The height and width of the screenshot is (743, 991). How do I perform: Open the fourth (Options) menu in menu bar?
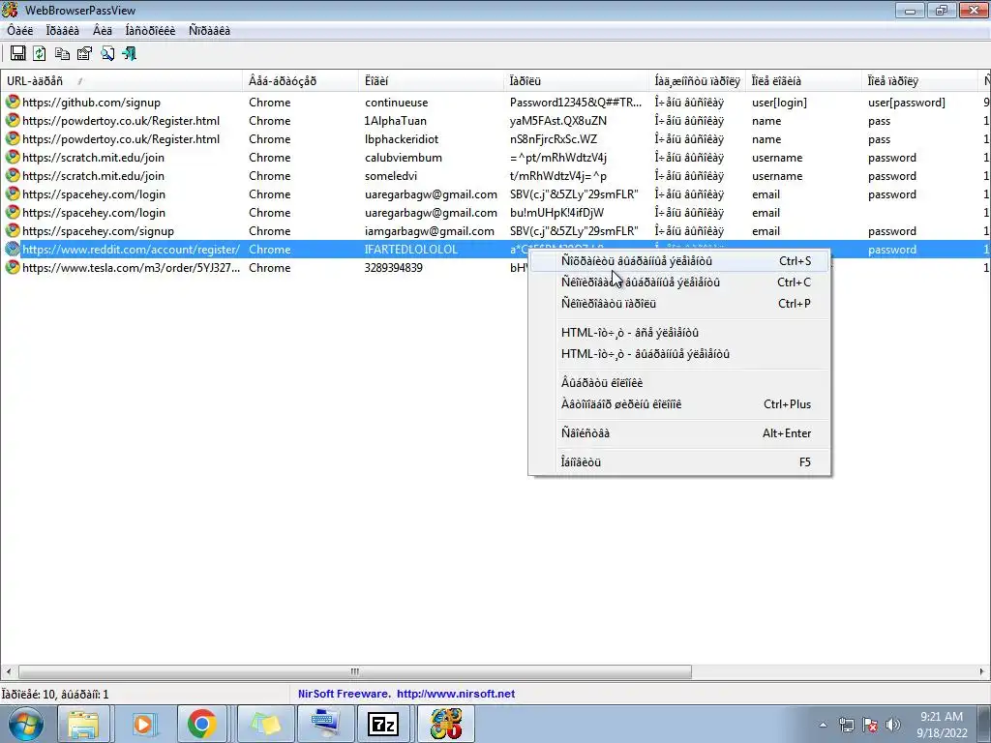[150, 30]
